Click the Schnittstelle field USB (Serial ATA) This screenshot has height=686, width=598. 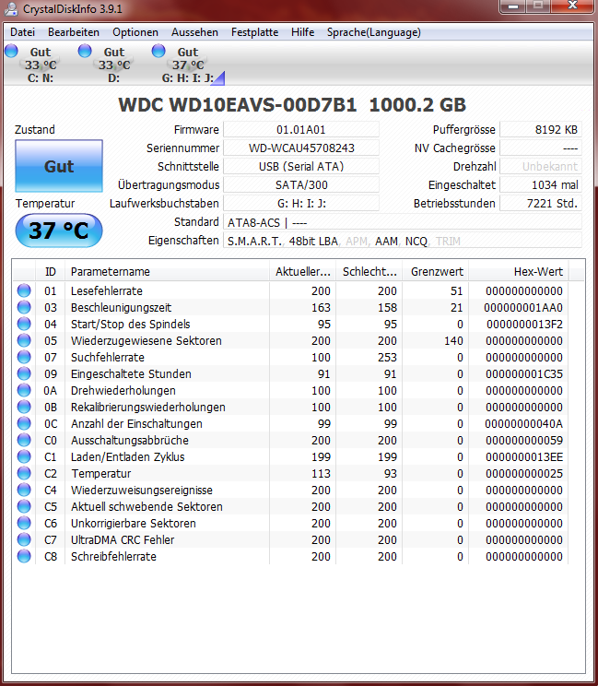[x=301, y=167]
